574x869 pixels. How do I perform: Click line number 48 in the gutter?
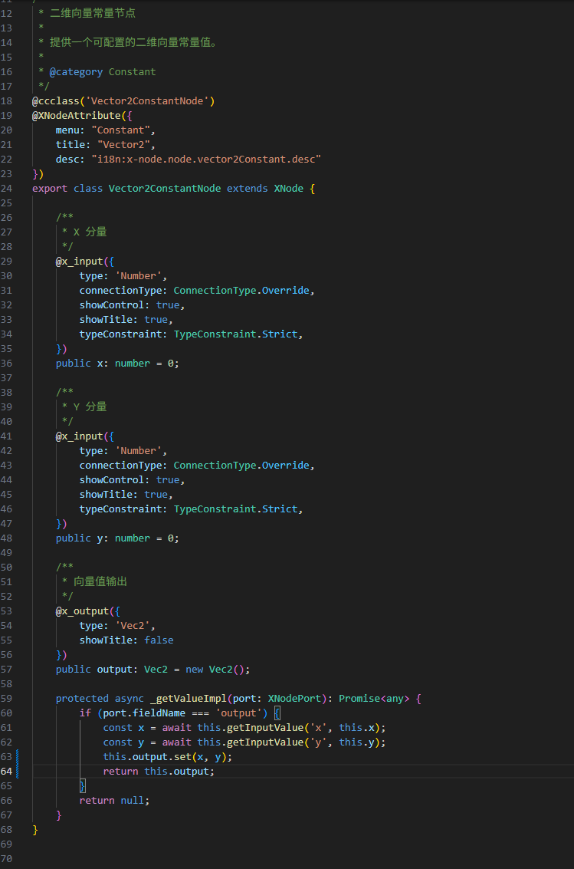tap(6, 538)
